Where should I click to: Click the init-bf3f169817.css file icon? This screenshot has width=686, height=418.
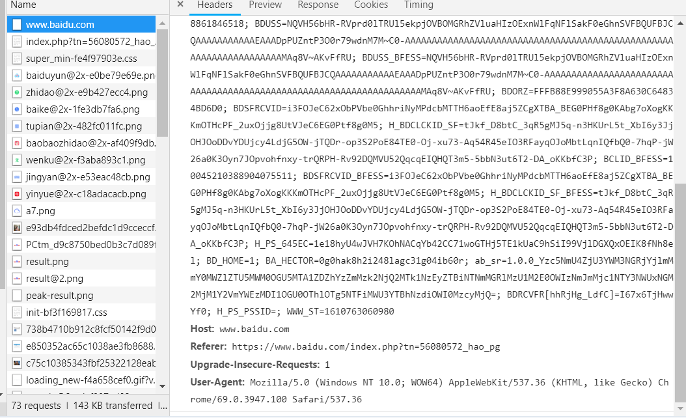pos(17,312)
